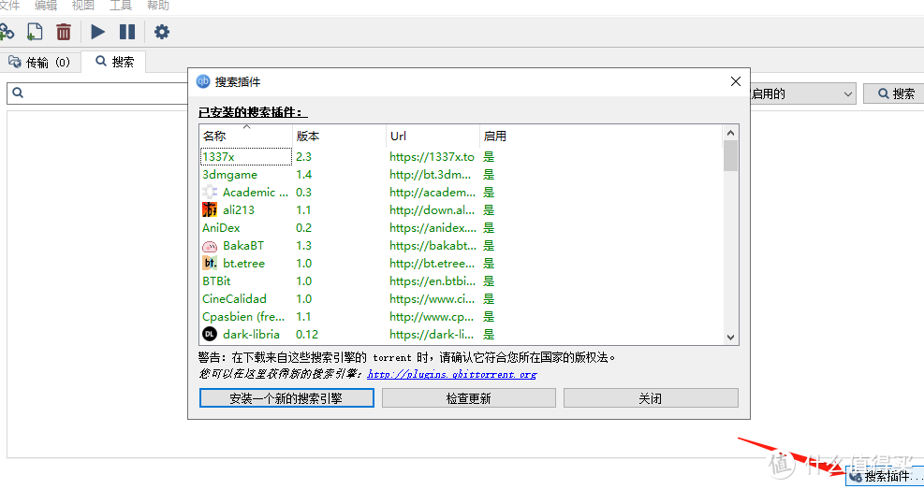Toggle enabled status for 1337x

[x=489, y=157]
